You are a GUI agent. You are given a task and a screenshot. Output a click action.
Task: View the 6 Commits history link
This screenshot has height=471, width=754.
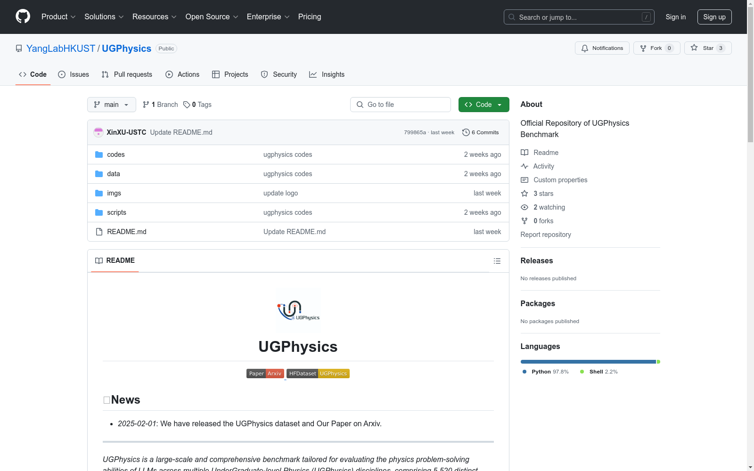pyautogui.click(x=481, y=132)
